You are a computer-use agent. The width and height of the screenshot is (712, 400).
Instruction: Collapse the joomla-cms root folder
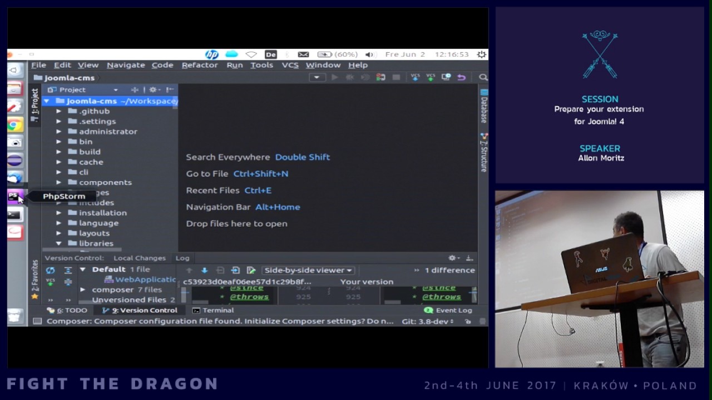(x=47, y=101)
